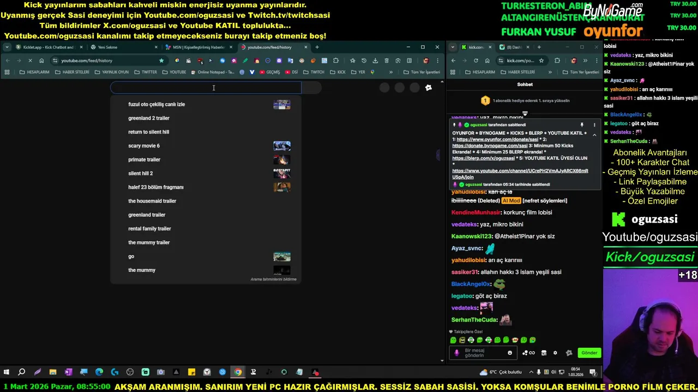Collapse the pinned message chevron
Image resolution: width=698 pixels, height=392 pixels.
[594, 135]
